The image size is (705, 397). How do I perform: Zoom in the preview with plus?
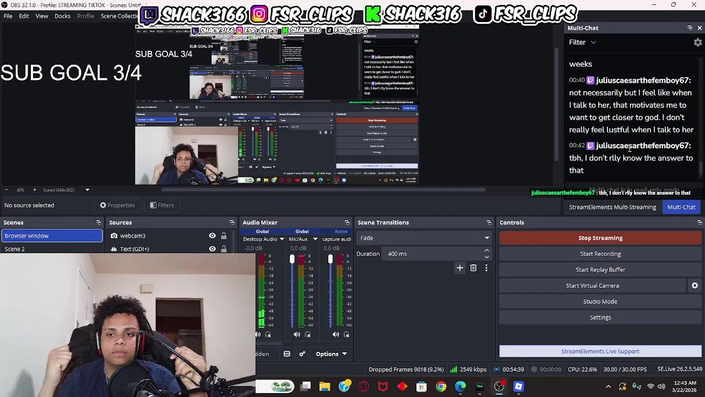34,190
